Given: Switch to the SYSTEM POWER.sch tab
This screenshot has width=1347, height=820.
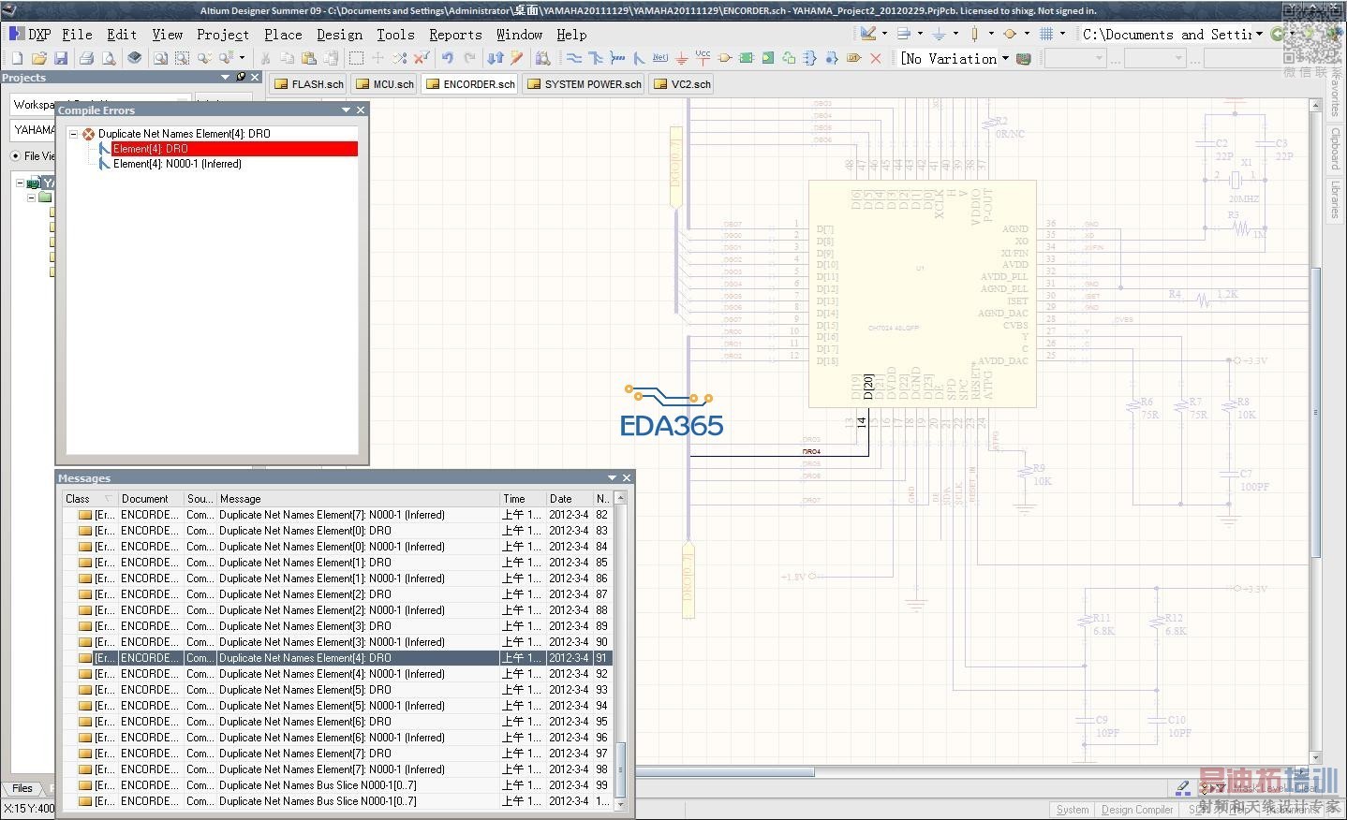Looking at the screenshot, I should click(585, 84).
